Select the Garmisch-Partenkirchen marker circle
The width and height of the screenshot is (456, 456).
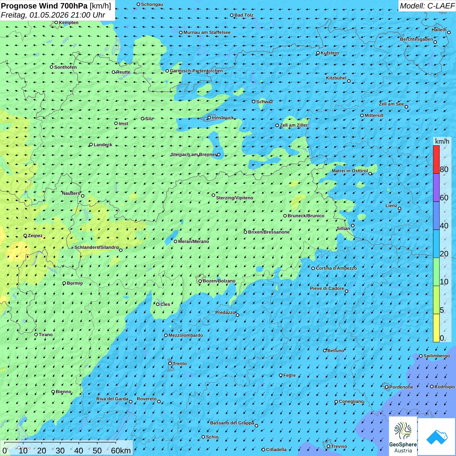(x=167, y=71)
